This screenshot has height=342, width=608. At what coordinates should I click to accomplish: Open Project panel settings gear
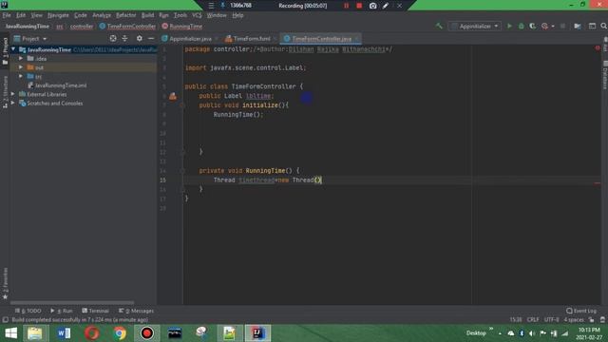pos(140,38)
